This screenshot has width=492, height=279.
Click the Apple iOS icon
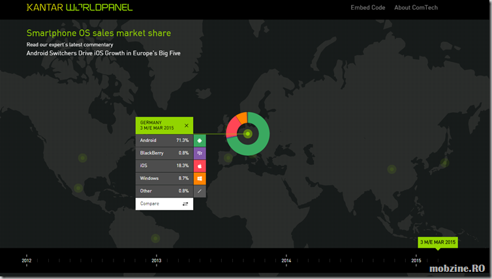pyautogui.click(x=200, y=166)
